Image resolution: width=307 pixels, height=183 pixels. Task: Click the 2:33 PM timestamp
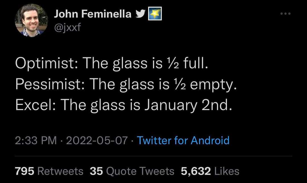pyautogui.click(x=36, y=141)
